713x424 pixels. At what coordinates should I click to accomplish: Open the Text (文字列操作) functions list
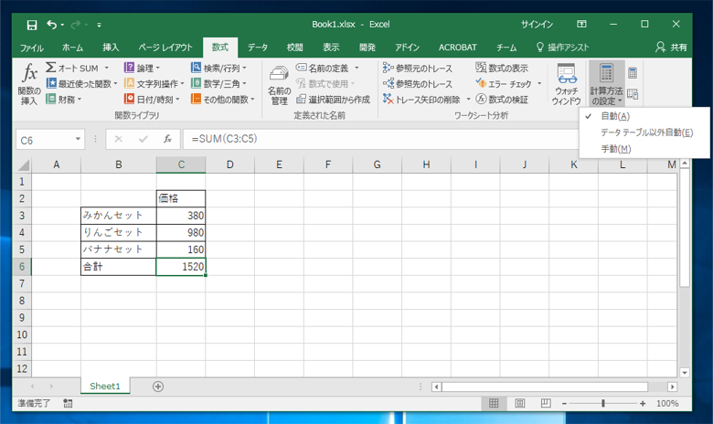coord(154,84)
